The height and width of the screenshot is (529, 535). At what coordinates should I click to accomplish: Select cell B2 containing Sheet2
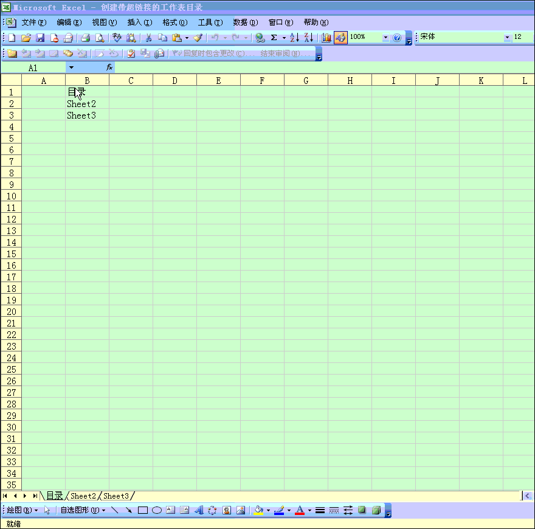(87, 104)
